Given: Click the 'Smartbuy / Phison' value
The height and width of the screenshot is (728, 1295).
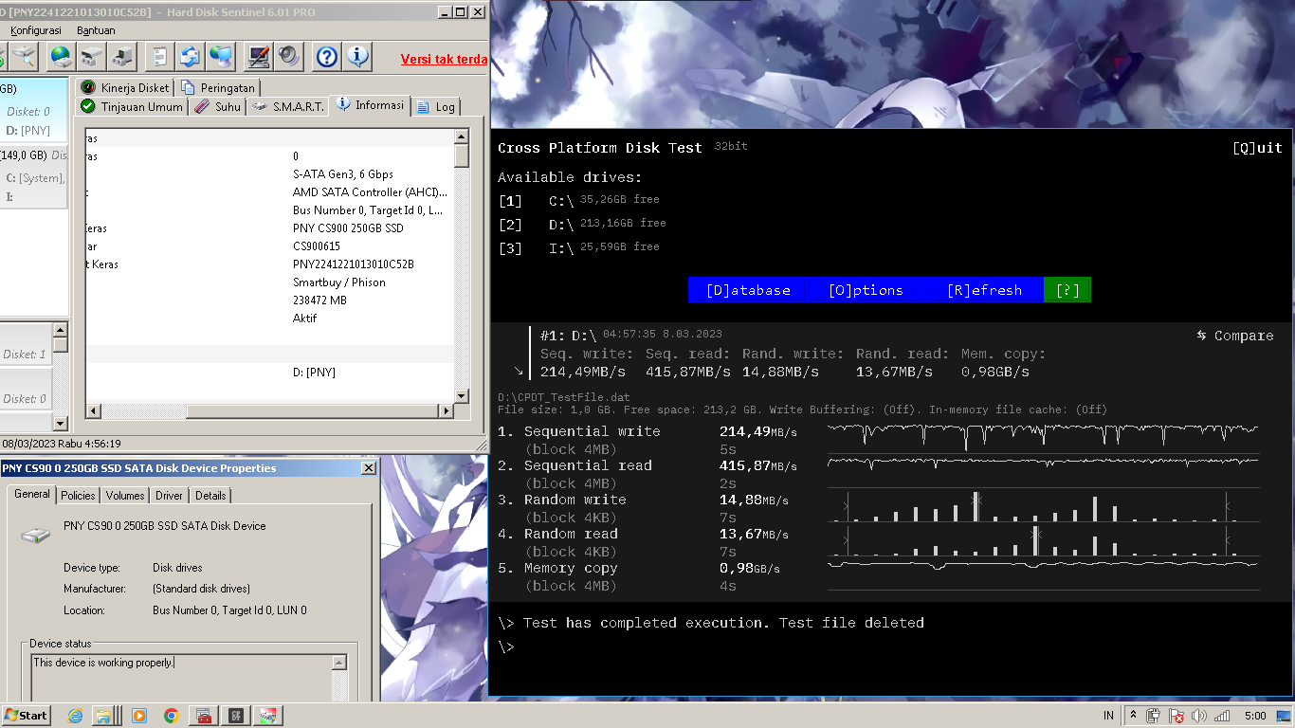Looking at the screenshot, I should click(x=339, y=282).
